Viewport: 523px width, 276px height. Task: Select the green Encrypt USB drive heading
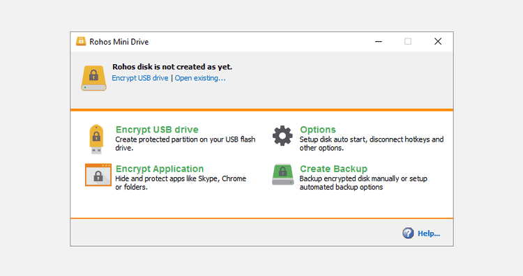(x=157, y=130)
